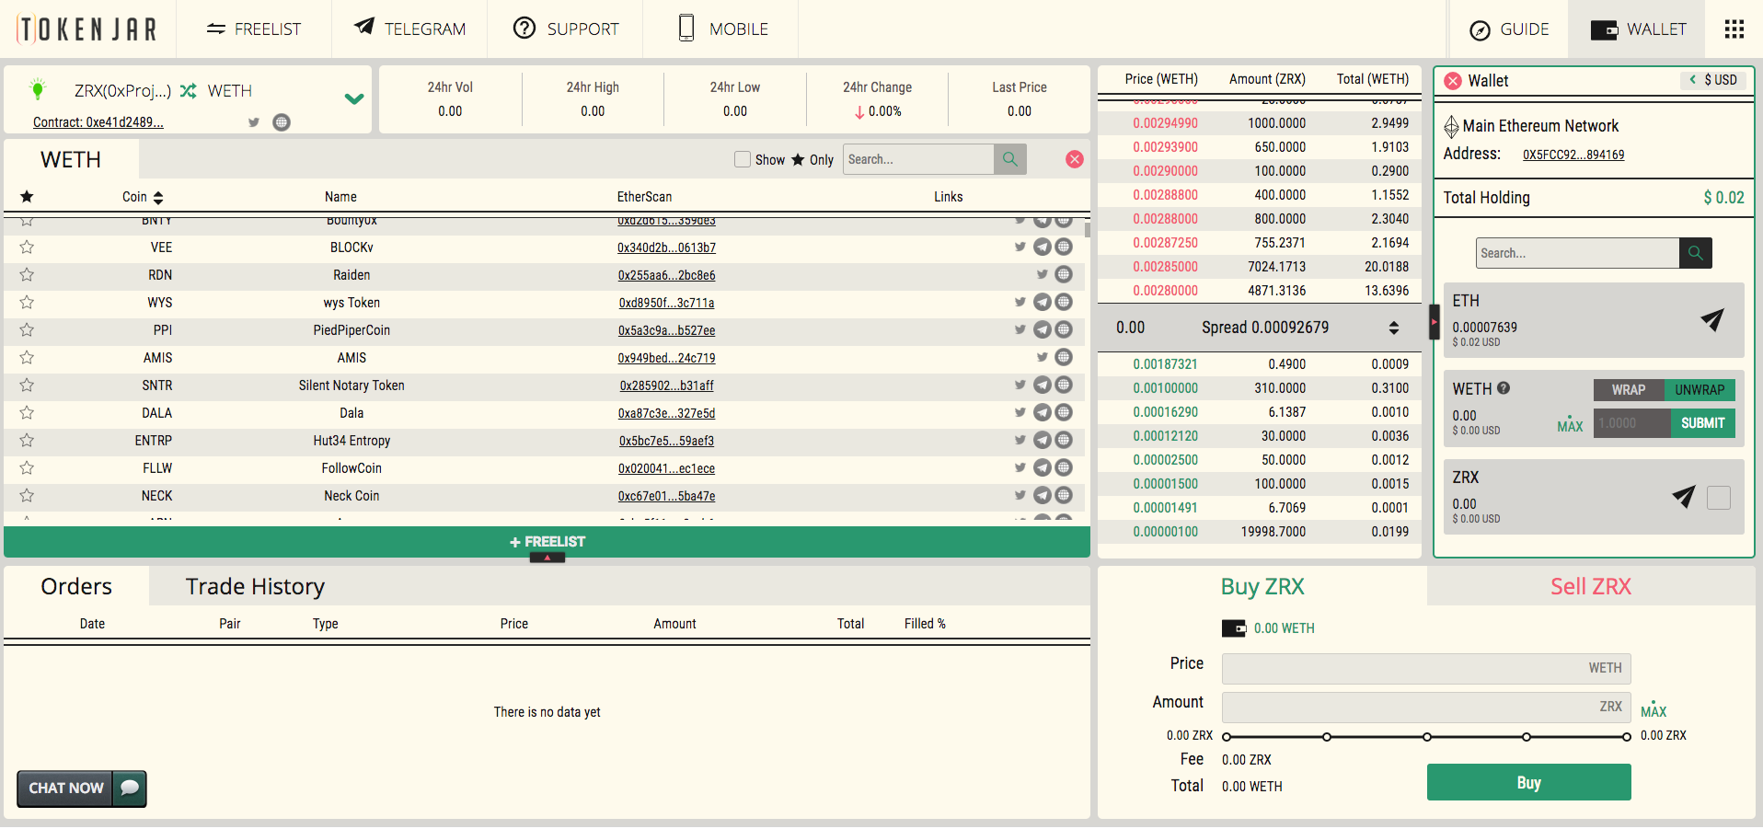Toggle order book view with spread arrows
The width and height of the screenshot is (1763, 829).
[x=1394, y=328]
